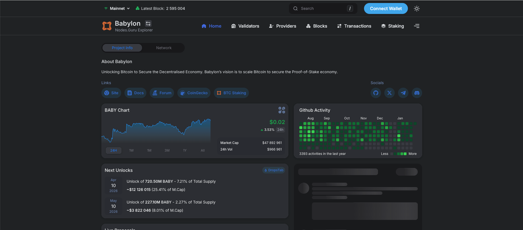Image resolution: width=523 pixels, height=230 pixels.
Task: Click the chain switch icon beside Babylon
Action: [x=148, y=23]
